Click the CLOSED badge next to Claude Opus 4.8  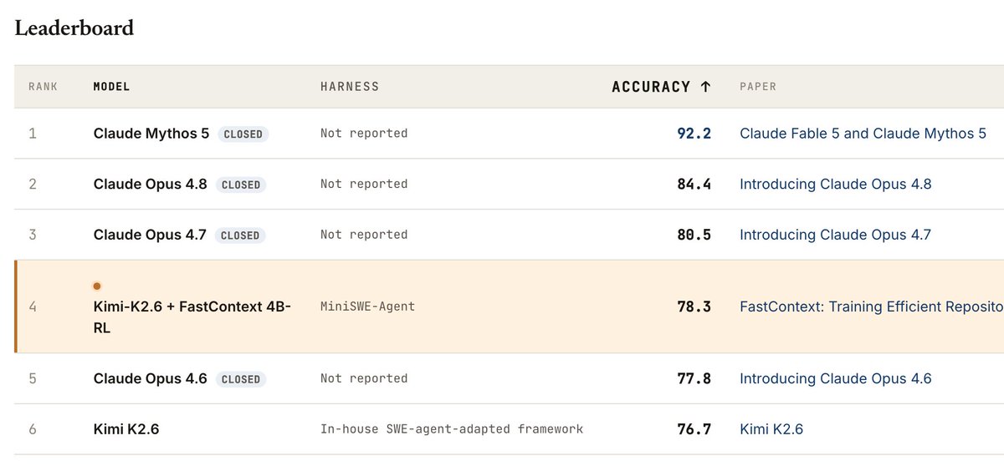click(241, 185)
